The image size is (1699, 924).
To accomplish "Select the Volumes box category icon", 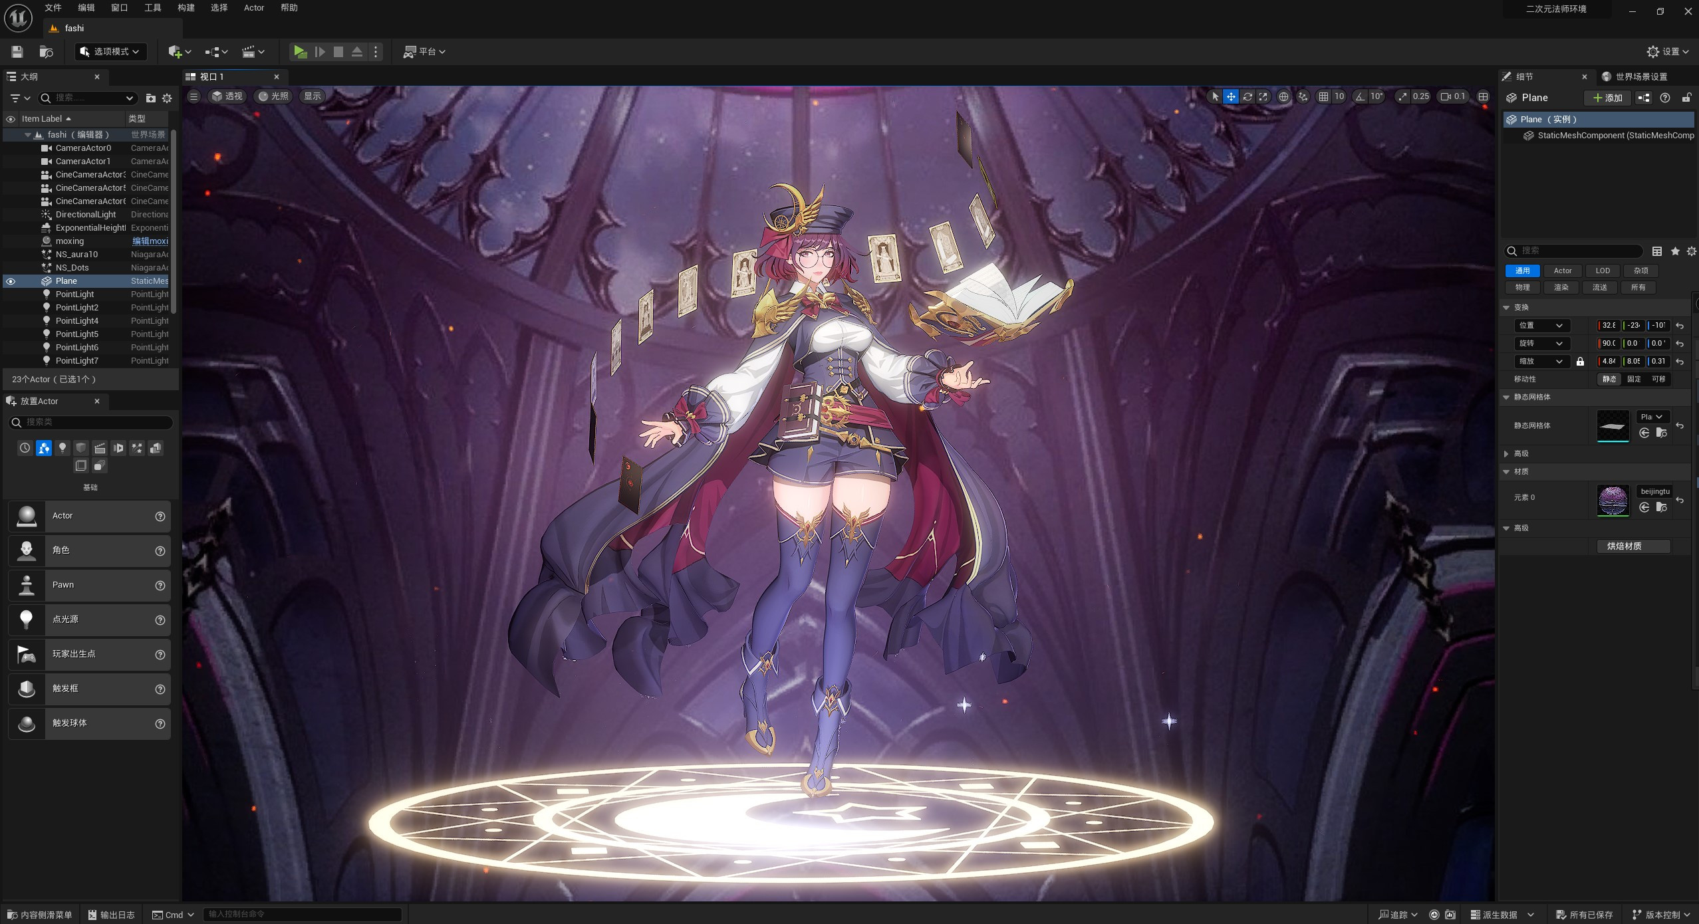I will 81,465.
